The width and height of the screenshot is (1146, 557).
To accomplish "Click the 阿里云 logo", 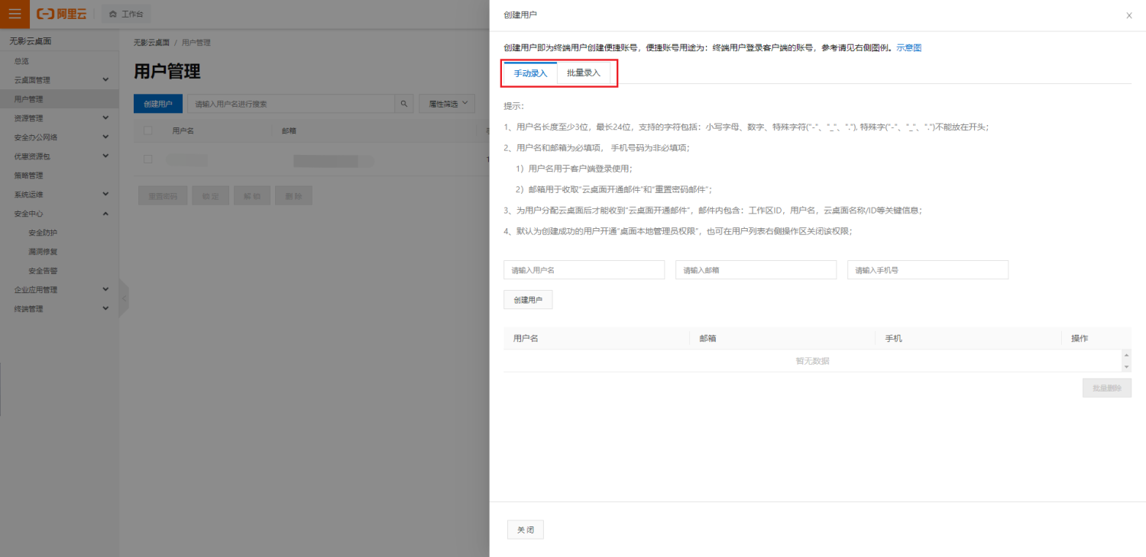I will pyautogui.click(x=61, y=14).
